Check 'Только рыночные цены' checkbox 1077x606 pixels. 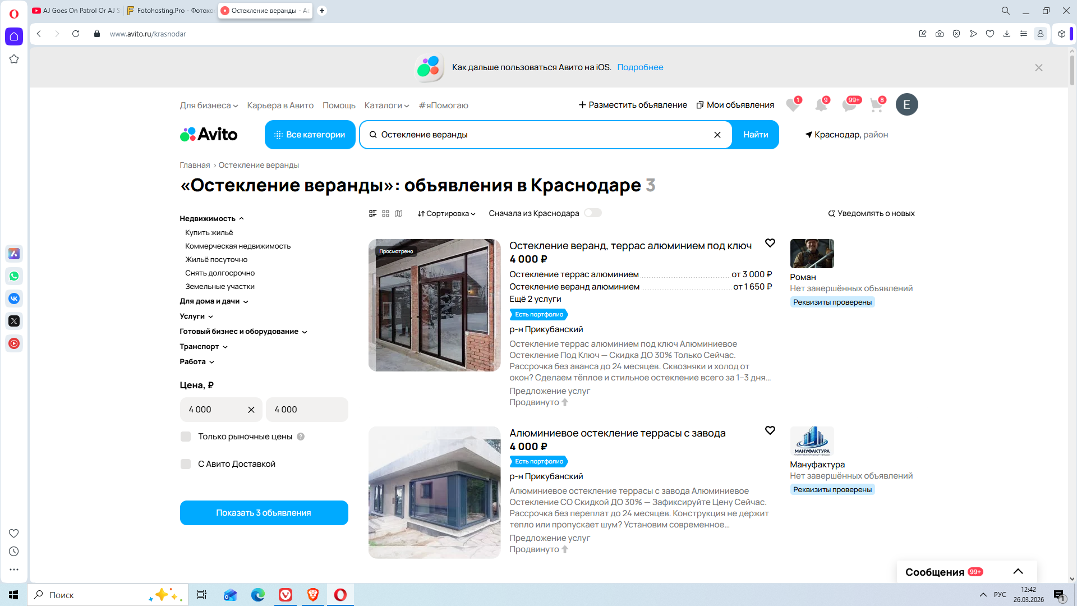186,437
